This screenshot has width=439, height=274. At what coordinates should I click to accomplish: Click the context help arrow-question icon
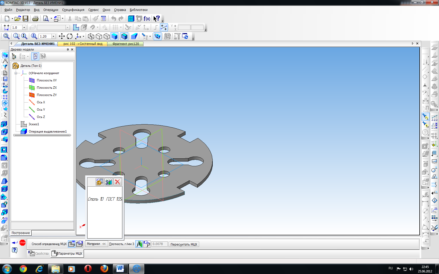point(156,19)
